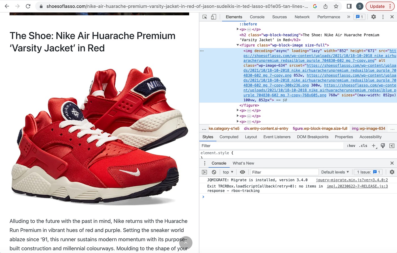This screenshot has height=253, width=397.
Task: Select the Console drawer tab
Action: (219, 163)
